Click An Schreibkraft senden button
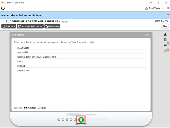The height and width of the screenshot is (128, 170). point(30,26)
